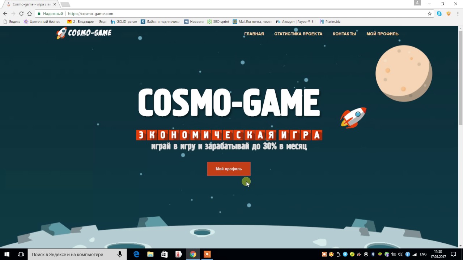Bookmark this page with star
The height and width of the screenshot is (260, 463).
click(430, 14)
